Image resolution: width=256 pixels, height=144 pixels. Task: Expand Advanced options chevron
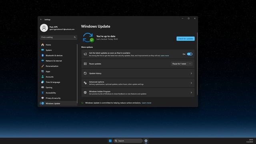tap(191, 83)
